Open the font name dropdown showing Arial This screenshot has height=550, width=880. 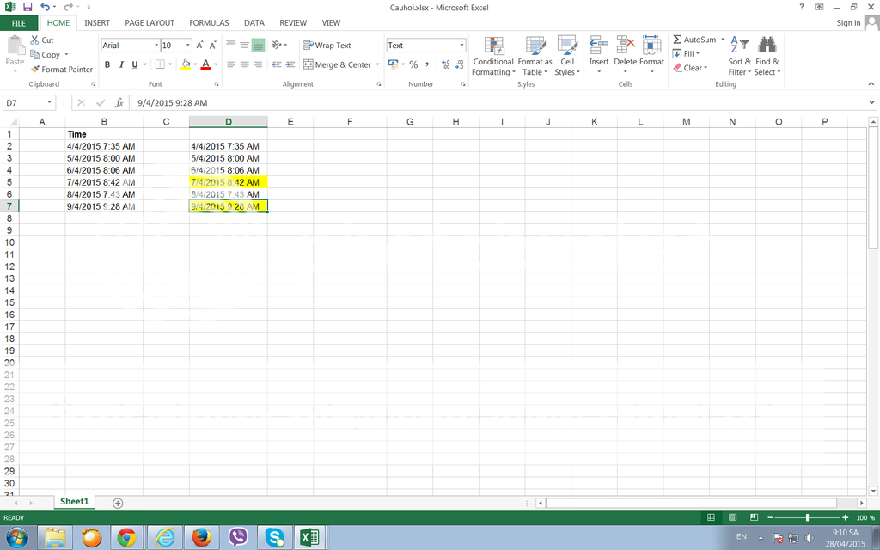[x=156, y=46]
